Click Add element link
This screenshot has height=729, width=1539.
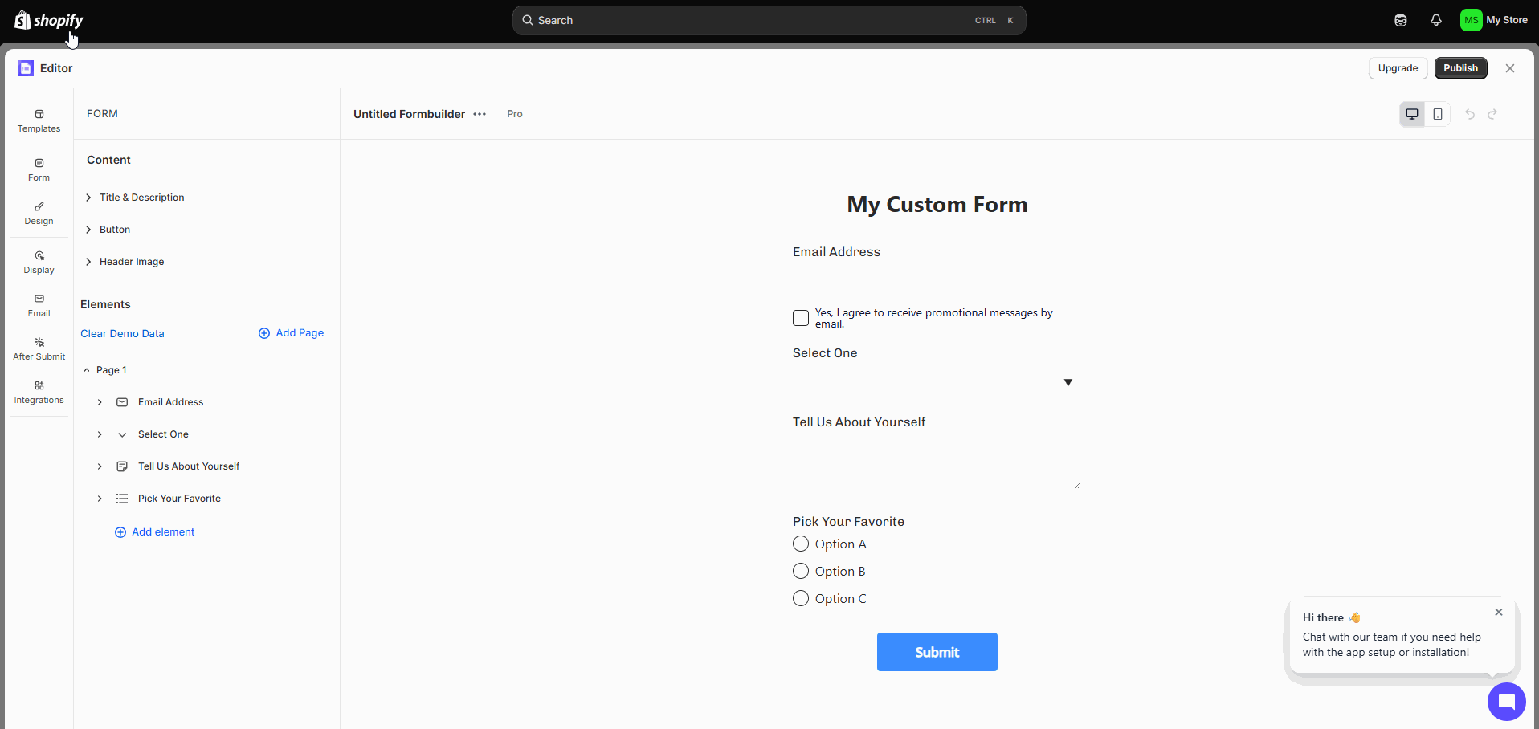click(154, 532)
